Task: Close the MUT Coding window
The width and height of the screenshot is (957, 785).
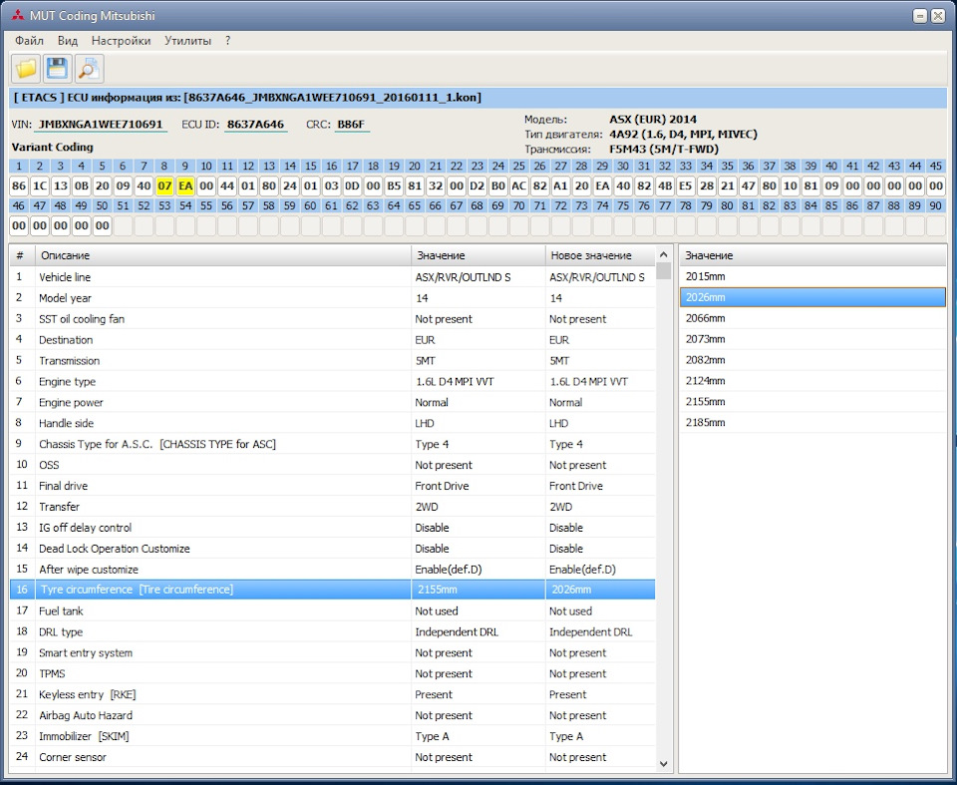Action: (x=938, y=16)
